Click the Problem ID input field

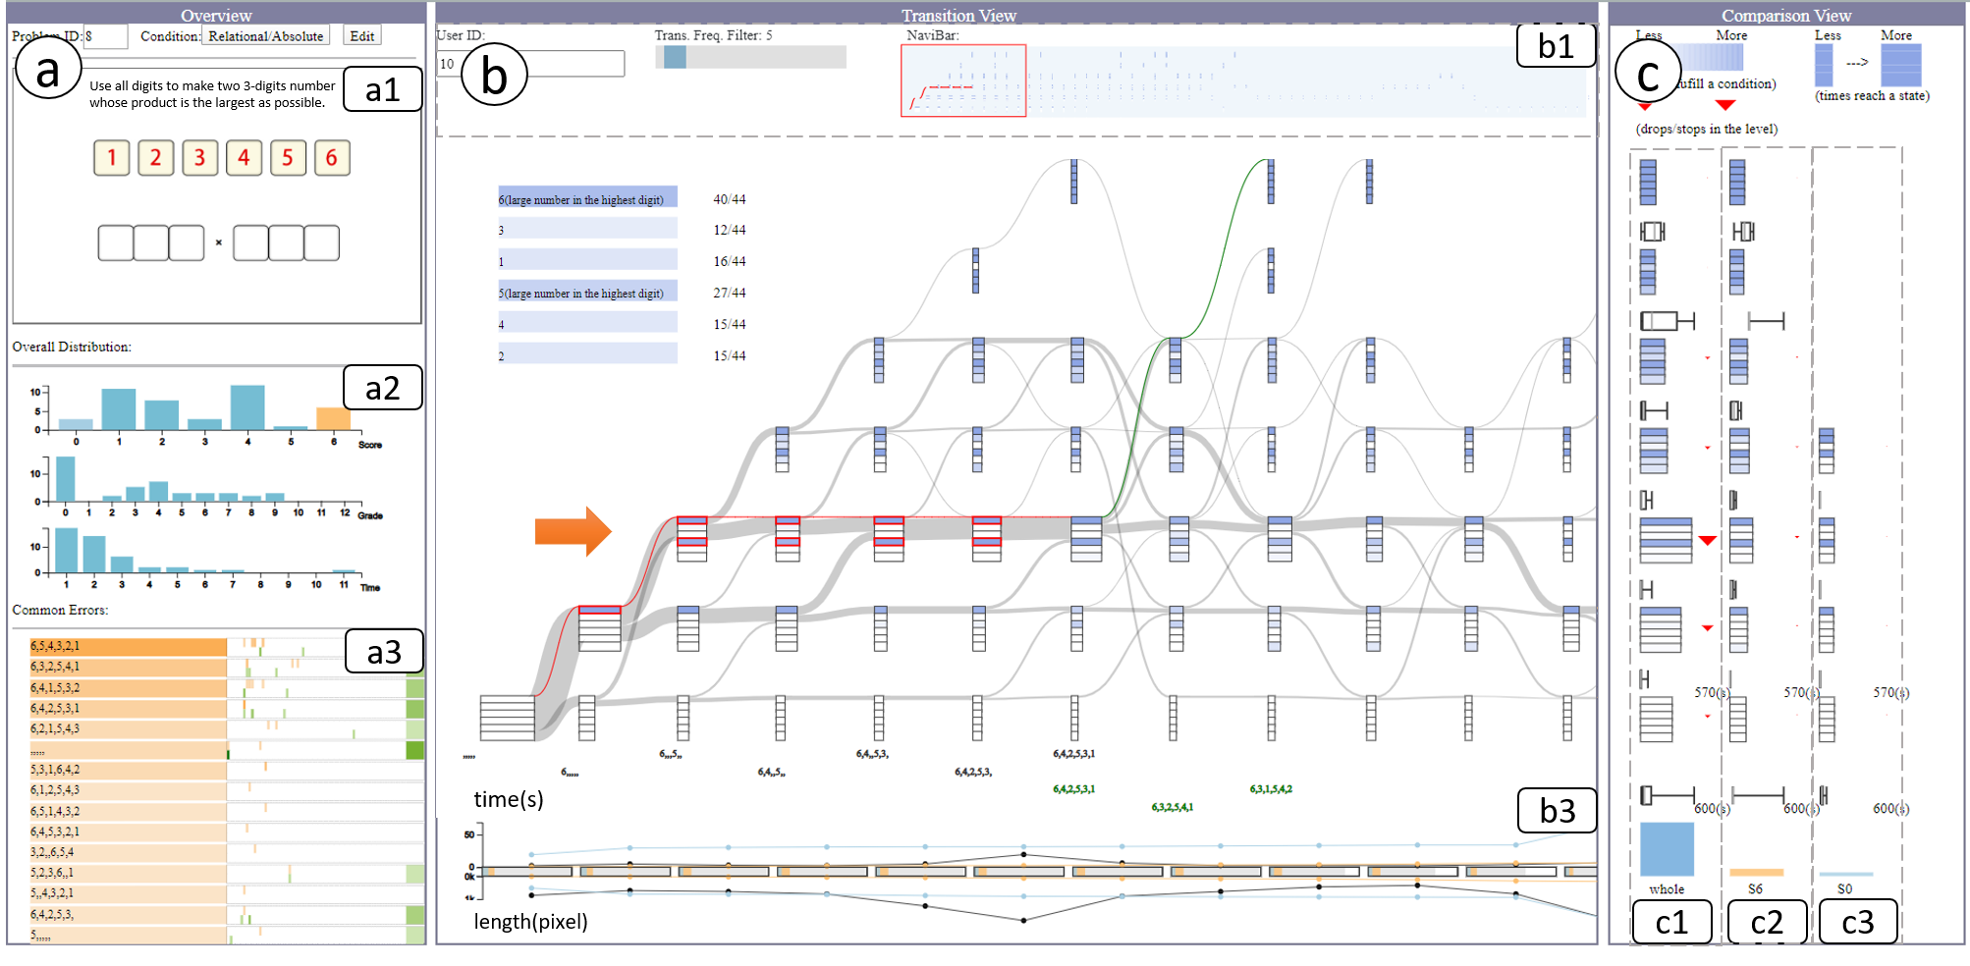pos(105,36)
